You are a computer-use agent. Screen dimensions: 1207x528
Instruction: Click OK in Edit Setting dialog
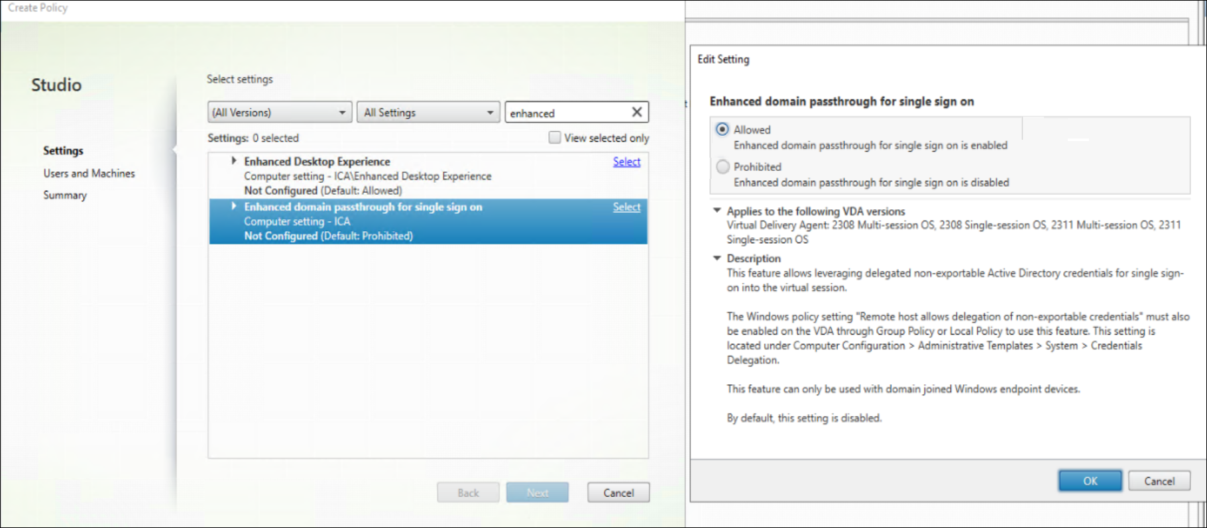coord(1090,481)
